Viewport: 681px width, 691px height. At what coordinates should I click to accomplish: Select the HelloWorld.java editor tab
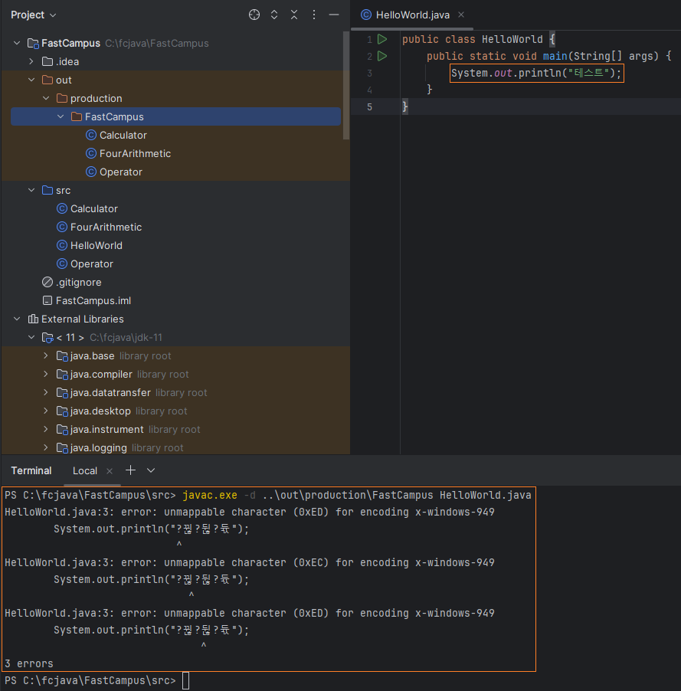(x=412, y=15)
